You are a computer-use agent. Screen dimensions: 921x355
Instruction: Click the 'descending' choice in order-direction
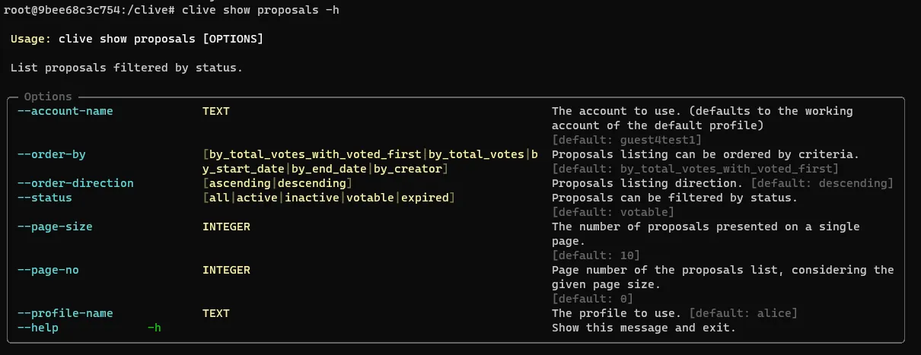pos(312,183)
